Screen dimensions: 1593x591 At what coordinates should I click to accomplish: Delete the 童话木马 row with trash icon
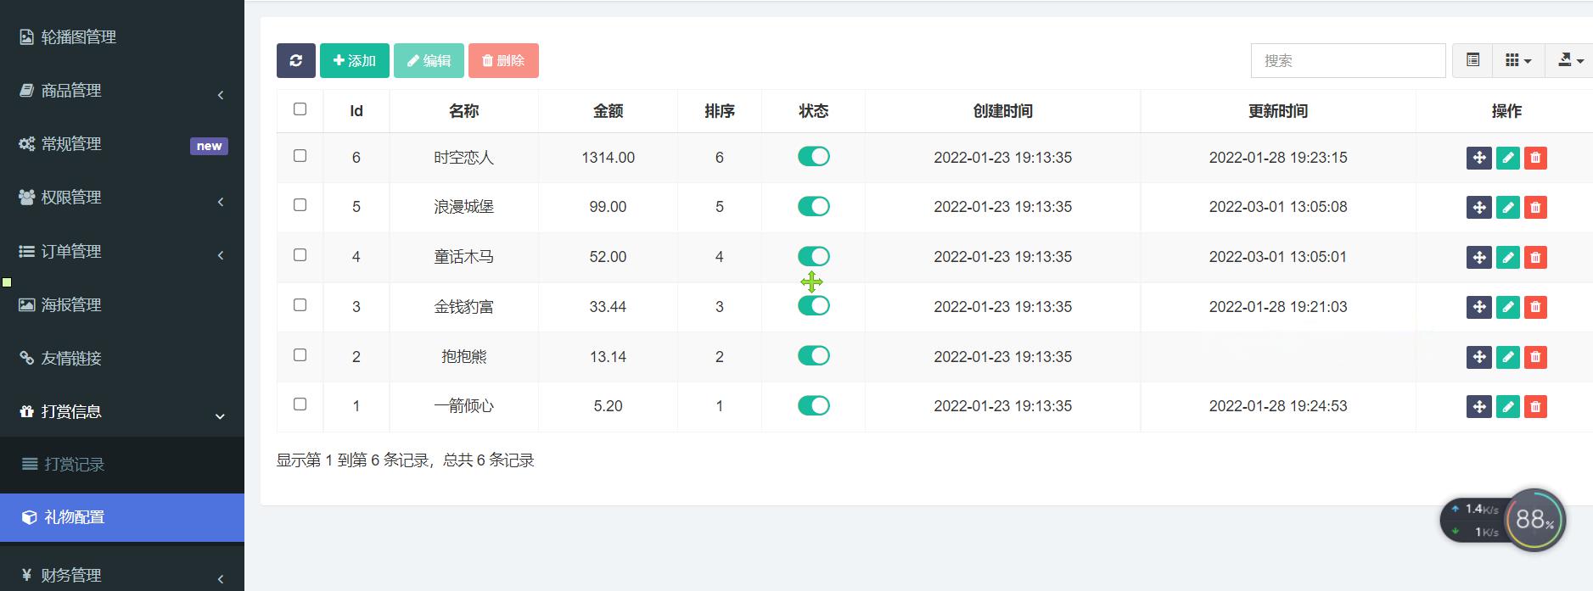pos(1535,258)
